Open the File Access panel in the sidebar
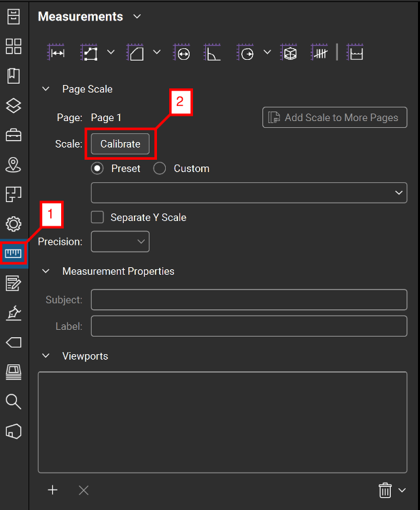Image resolution: width=420 pixels, height=510 pixels. click(x=14, y=16)
